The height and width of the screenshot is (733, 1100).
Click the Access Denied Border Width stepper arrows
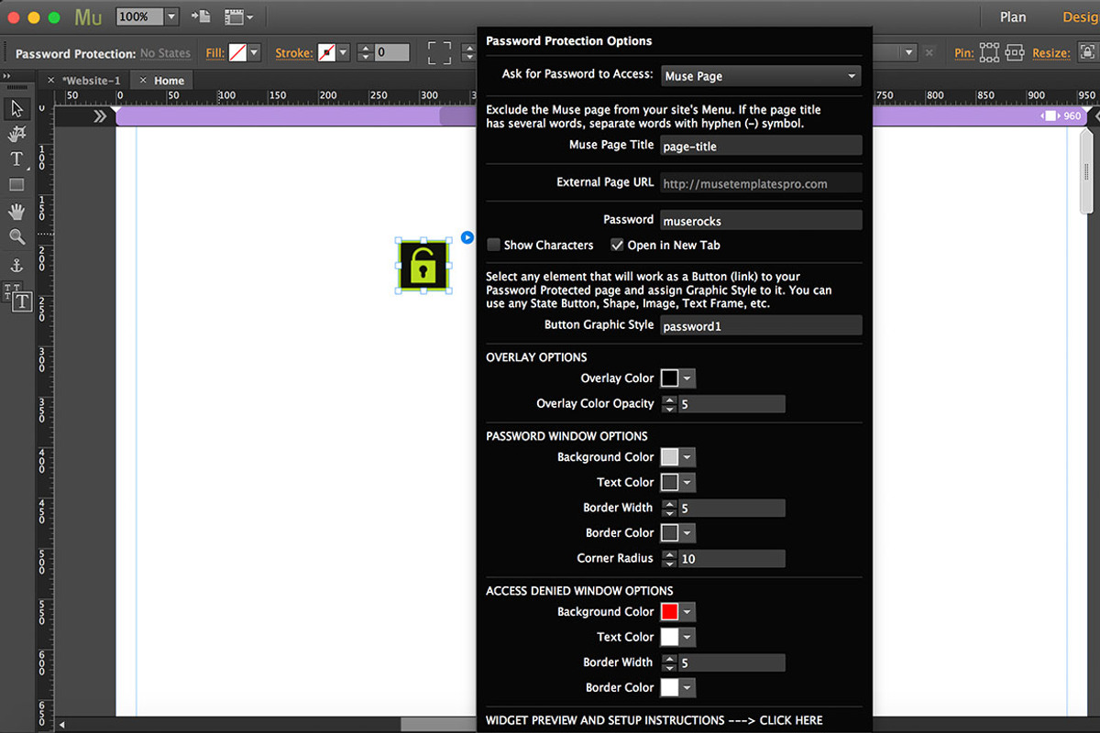point(669,662)
